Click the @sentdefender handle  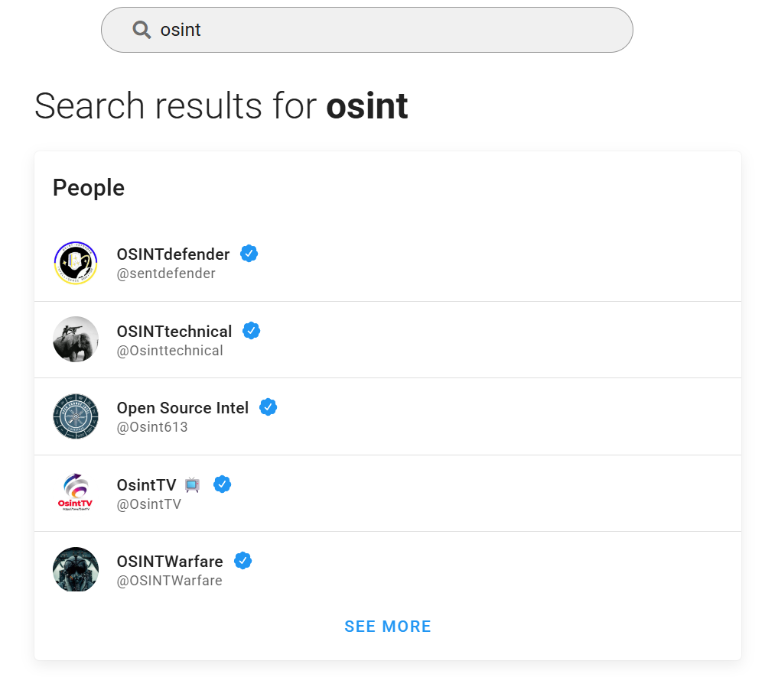[166, 274]
